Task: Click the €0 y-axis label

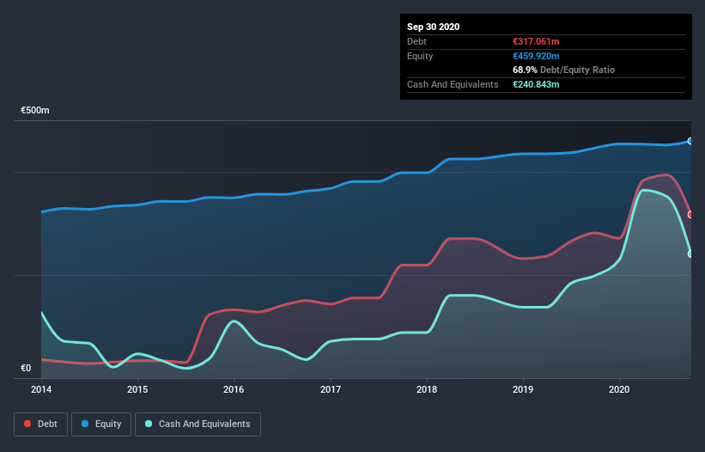Action: pos(26,368)
